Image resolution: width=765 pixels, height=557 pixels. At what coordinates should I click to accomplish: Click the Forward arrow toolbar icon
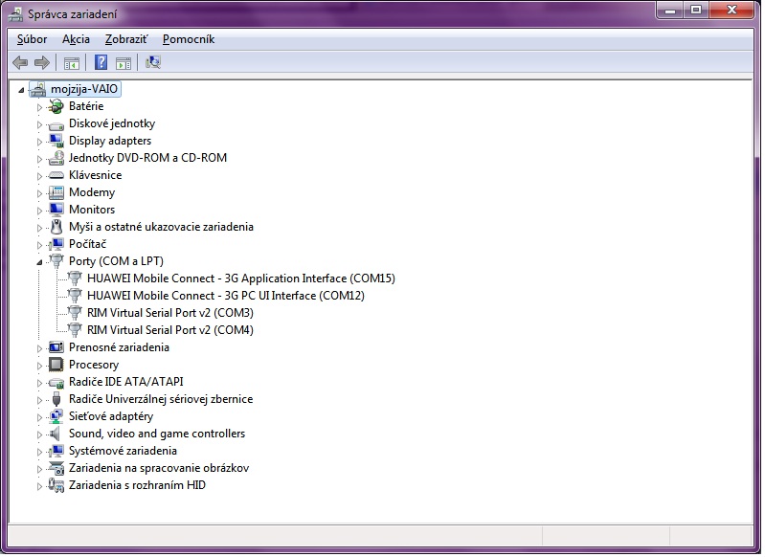[x=41, y=63]
